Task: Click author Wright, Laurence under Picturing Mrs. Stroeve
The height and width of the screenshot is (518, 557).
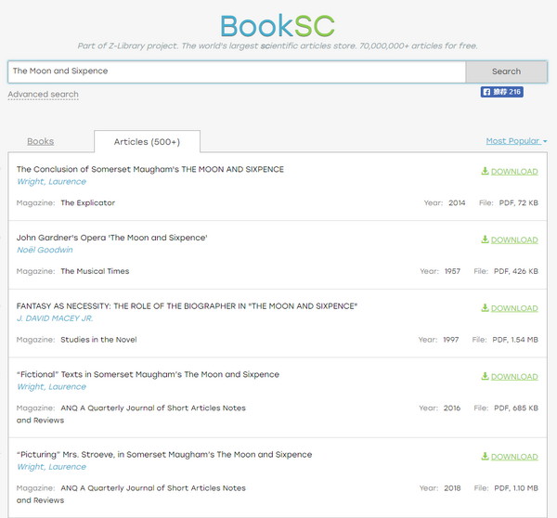Action: pos(51,467)
